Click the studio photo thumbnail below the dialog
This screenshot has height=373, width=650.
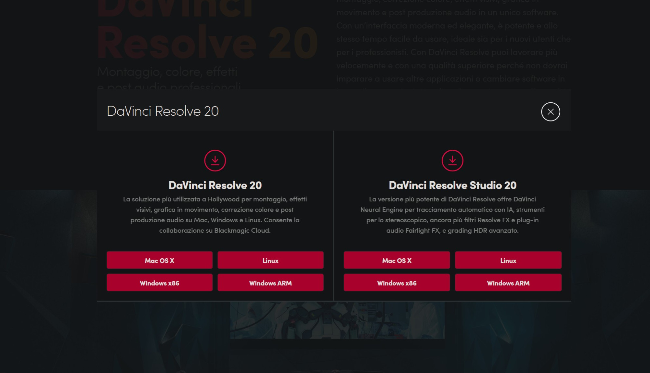coord(337,320)
